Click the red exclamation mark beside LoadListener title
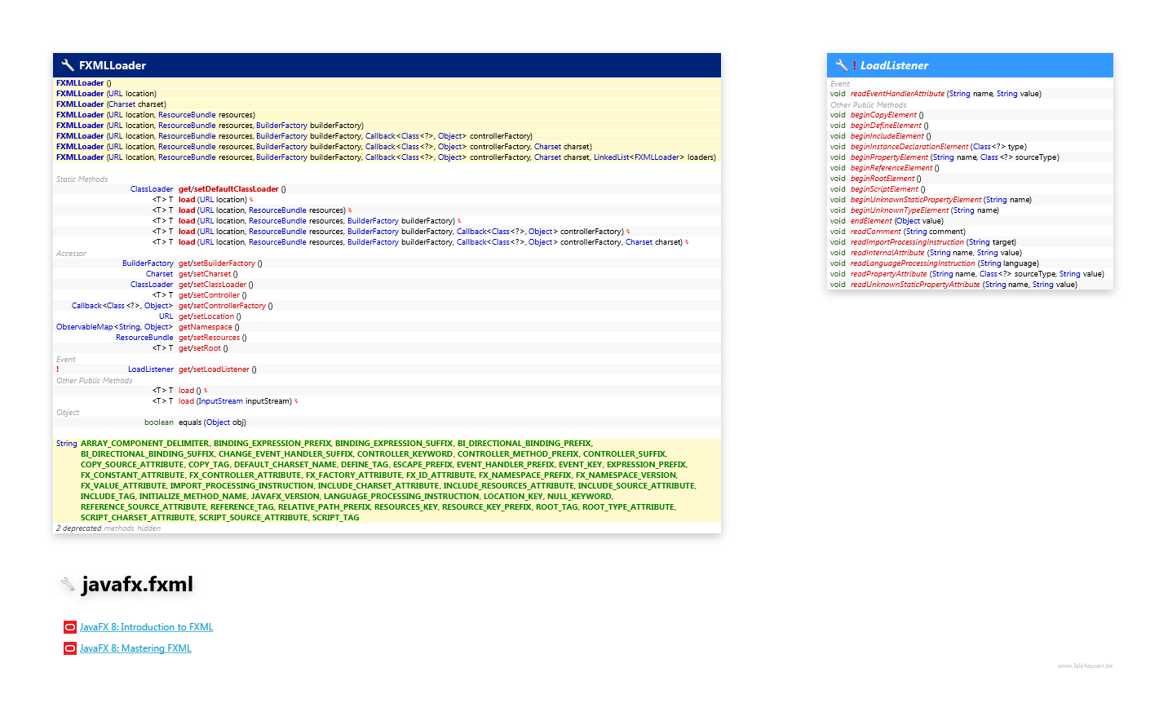Image resolution: width=1159 pixels, height=703 pixels. tap(855, 65)
